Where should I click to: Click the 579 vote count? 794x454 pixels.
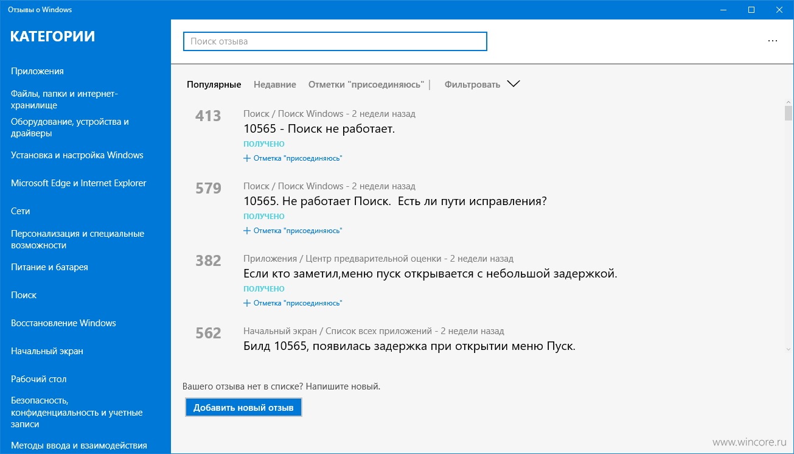tap(208, 188)
